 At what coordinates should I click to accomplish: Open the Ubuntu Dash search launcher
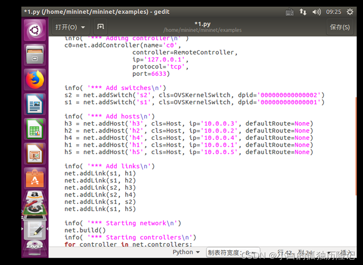pyautogui.click(x=35, y=30)
